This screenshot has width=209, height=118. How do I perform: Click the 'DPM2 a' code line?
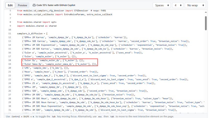click(105, 80)
